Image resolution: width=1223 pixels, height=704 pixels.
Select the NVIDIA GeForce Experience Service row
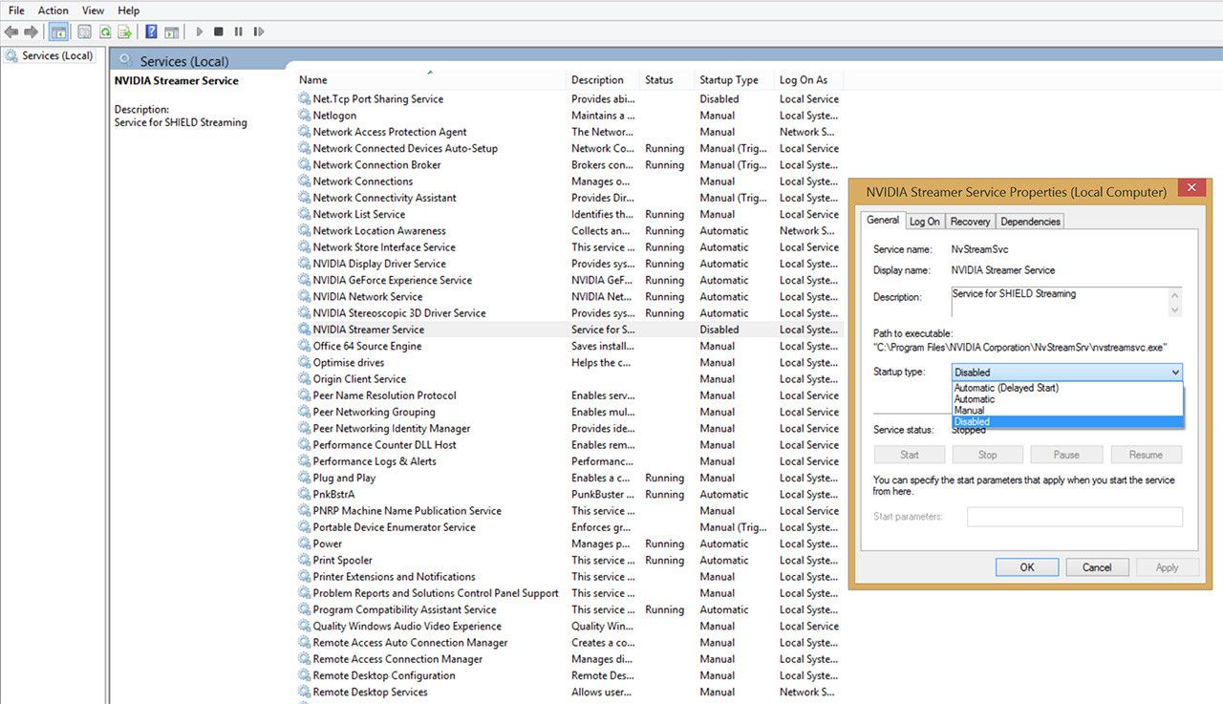(392, 280)
